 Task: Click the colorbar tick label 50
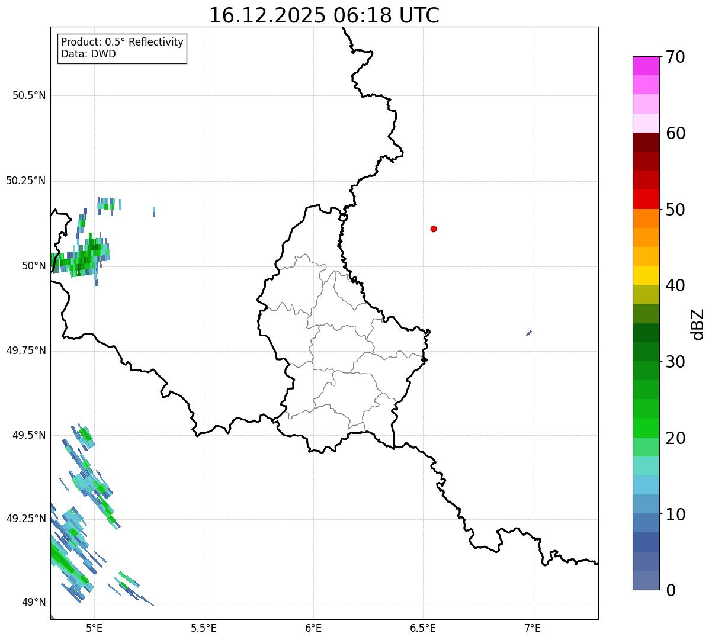[675, 210]
